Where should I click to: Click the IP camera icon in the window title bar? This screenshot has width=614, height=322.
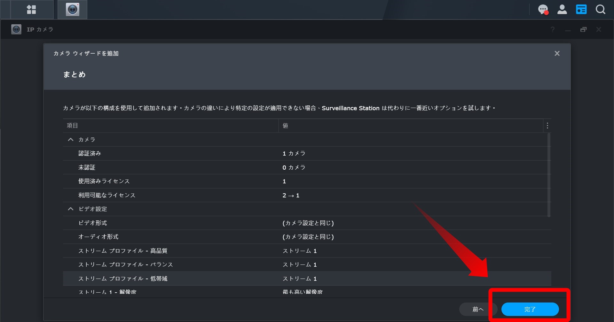16,29
